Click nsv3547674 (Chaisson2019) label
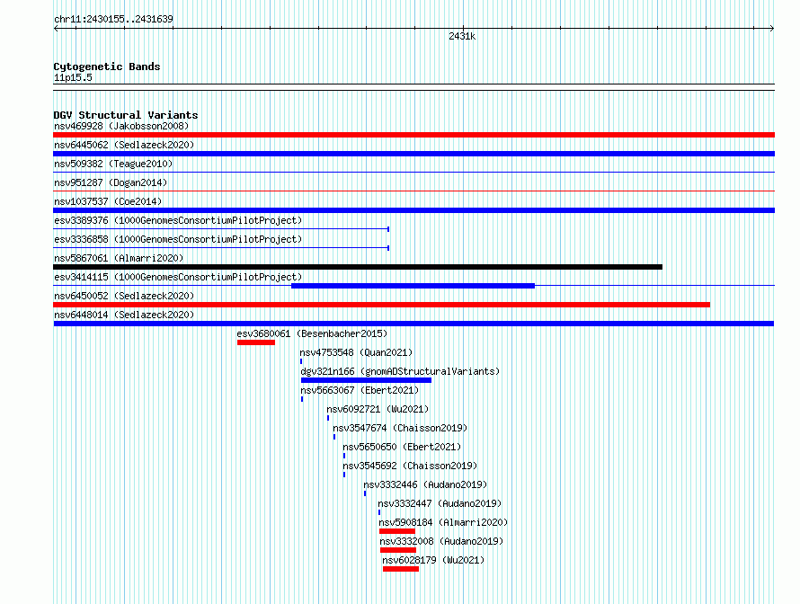Viewport: 800px width, 604px height. point(400,428)
